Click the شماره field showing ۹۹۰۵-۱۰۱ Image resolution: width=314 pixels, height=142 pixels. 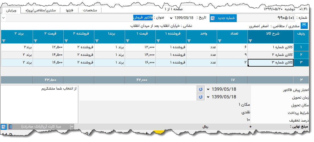pyautogui.click(x=266, y=18)
